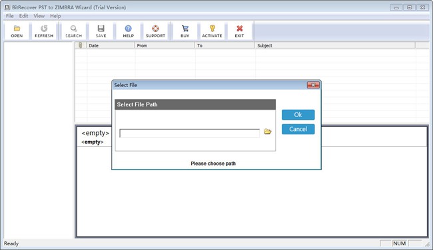Click the SAVE floppy disk icon
Viewport: 433px width, 250px height.
click(x=101, y=31)
